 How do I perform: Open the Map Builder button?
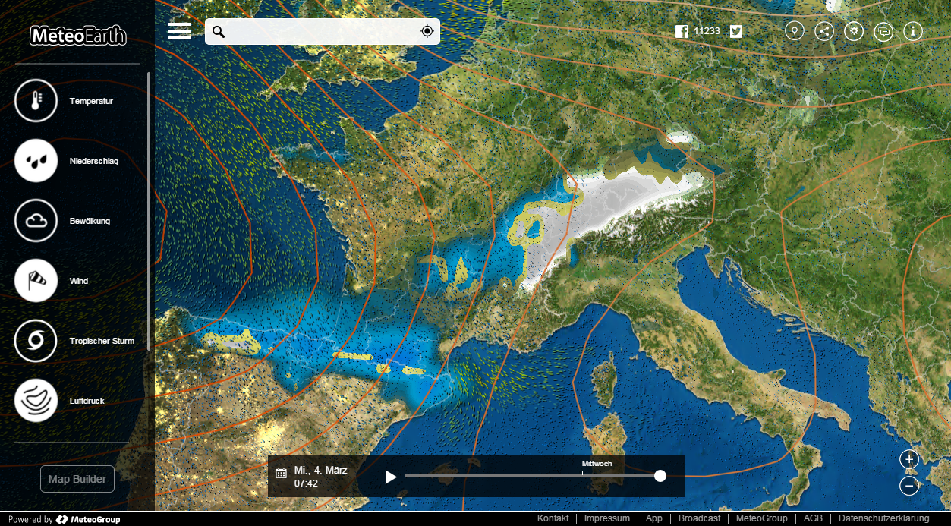coord(77,479)
